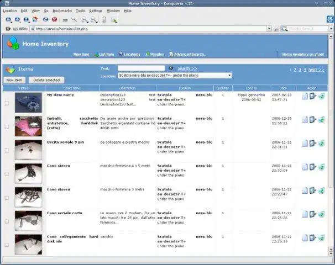This screenshot has width=335, height=265.
Task: Go to the Home page icon
Action: click(x=35, y=19)
